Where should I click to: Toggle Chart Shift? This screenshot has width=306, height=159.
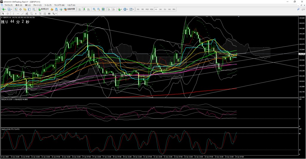coord(114,9)
